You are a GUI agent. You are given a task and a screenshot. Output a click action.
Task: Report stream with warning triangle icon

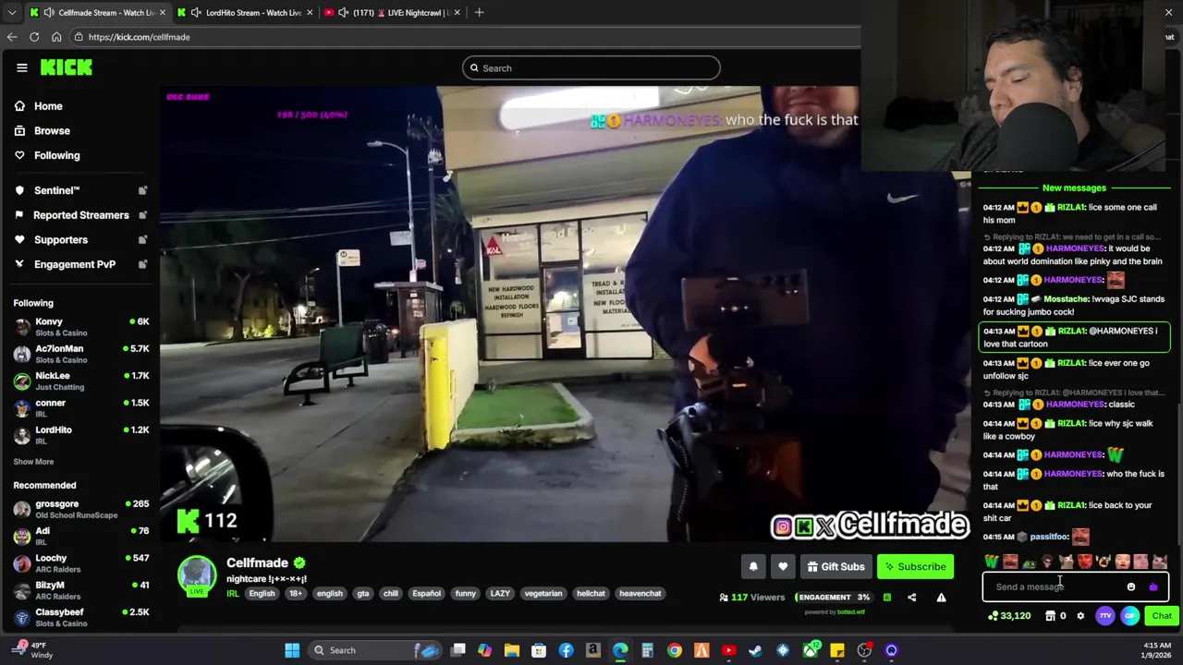click(941, 598)
